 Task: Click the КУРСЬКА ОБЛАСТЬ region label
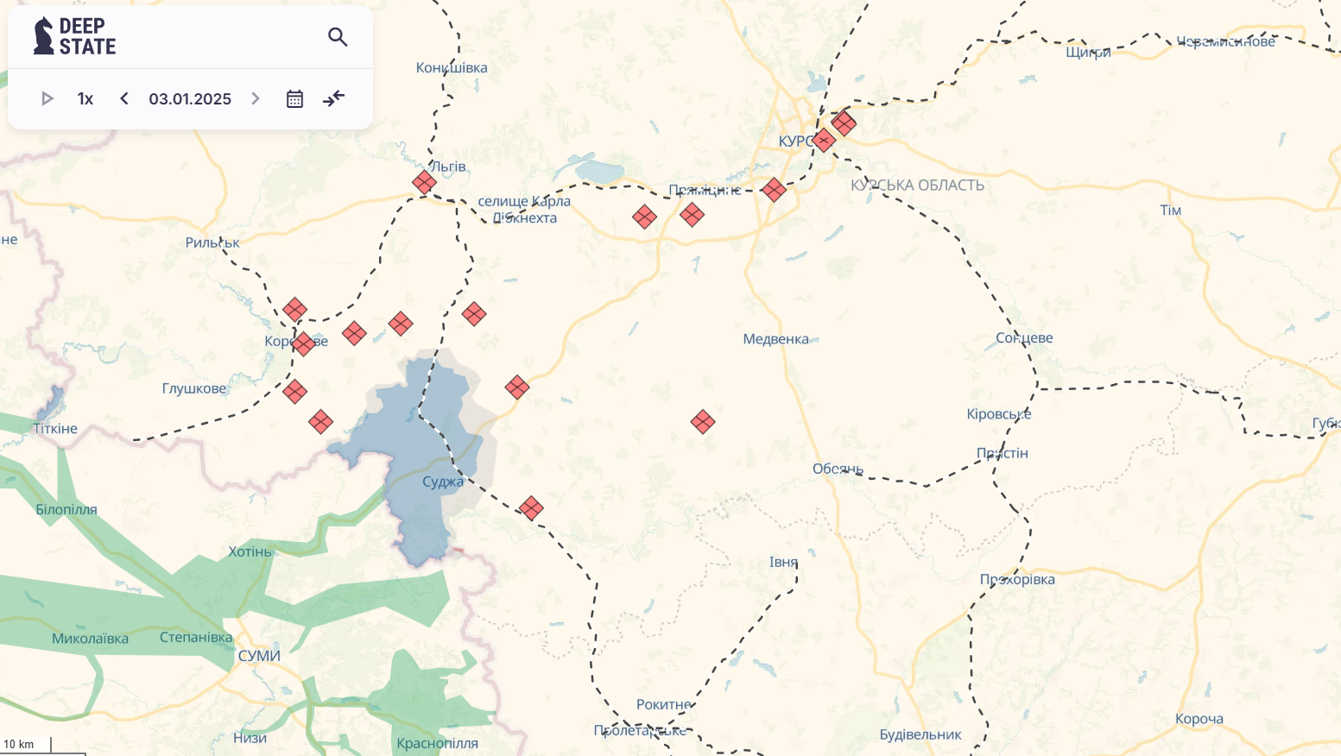[917, 185]
